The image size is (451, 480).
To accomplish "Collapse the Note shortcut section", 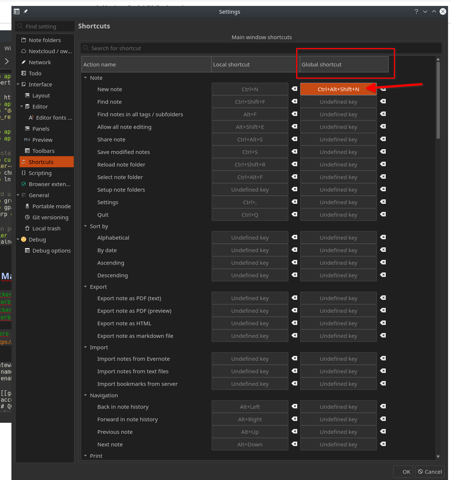I will (86, 78).
